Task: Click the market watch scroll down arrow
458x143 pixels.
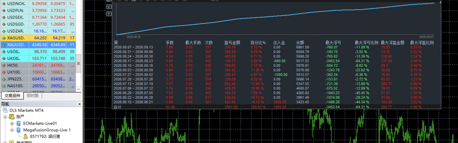Action: [78, 89]
